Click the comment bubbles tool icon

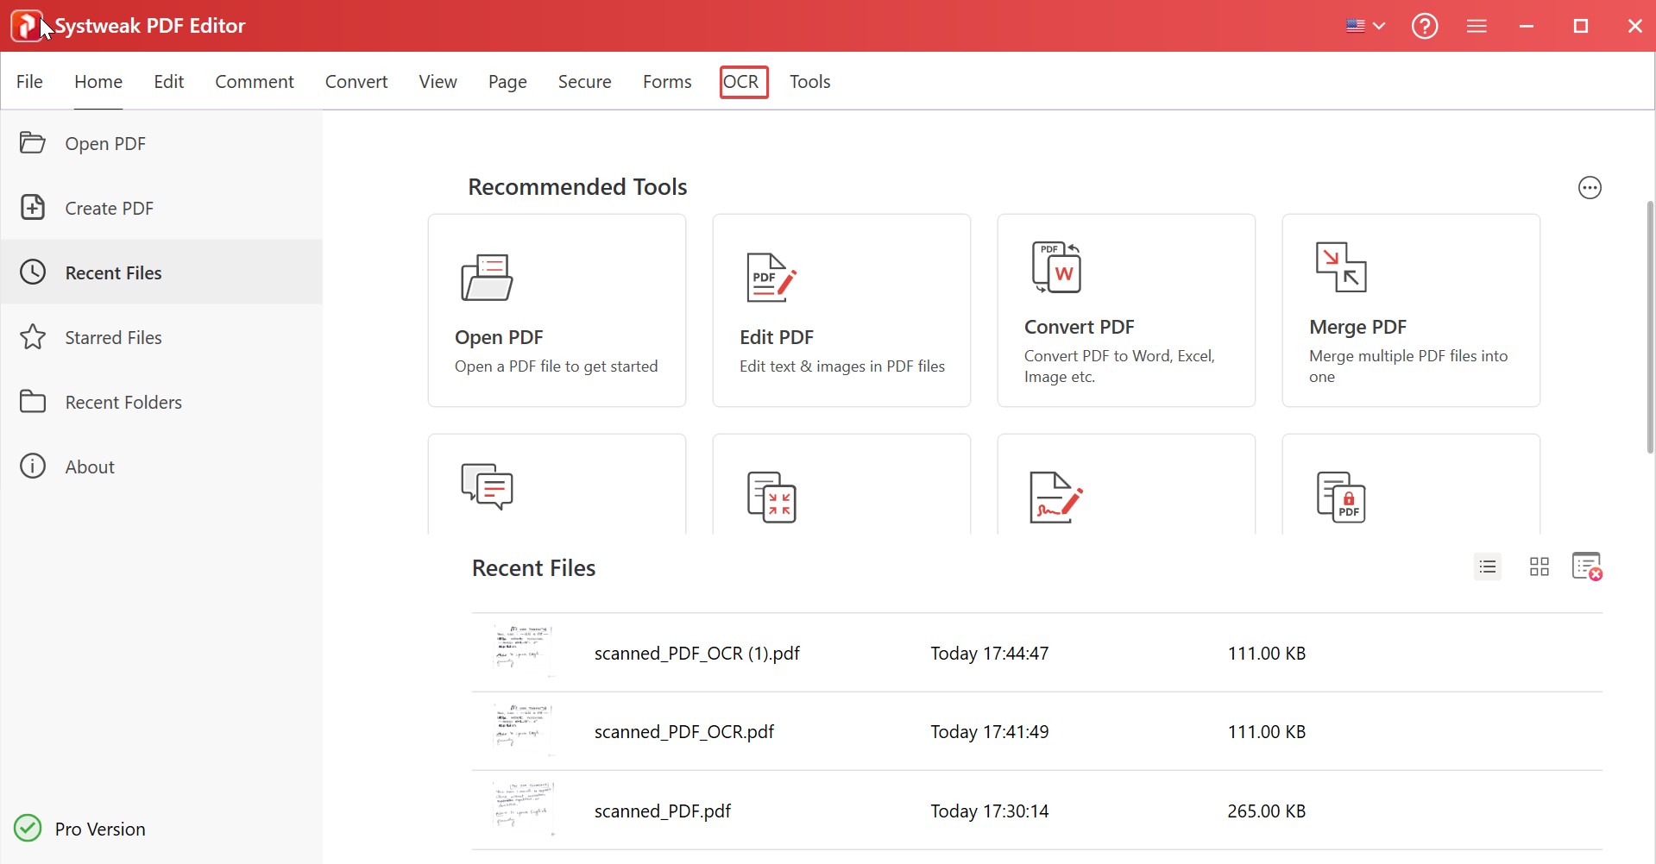point(487,487)
